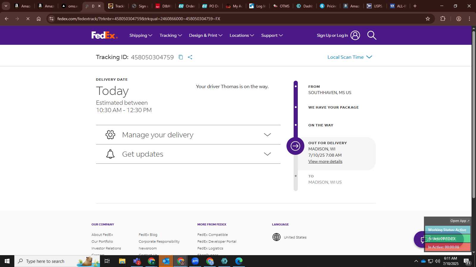
Task: Open the Locations dropdown menu
Action: coord(242,35)
